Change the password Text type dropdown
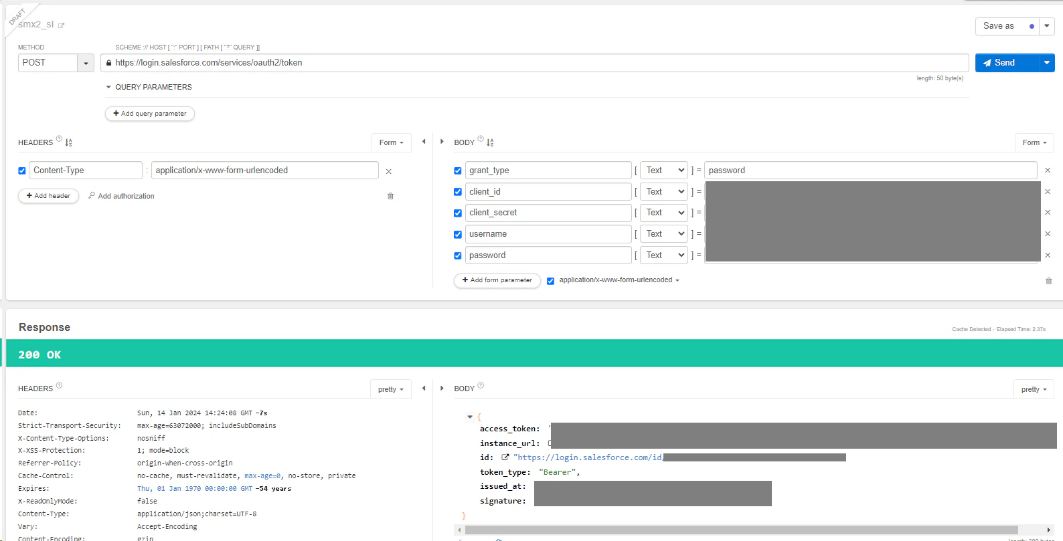1063x541 pixels. click(x=664, y=255)
